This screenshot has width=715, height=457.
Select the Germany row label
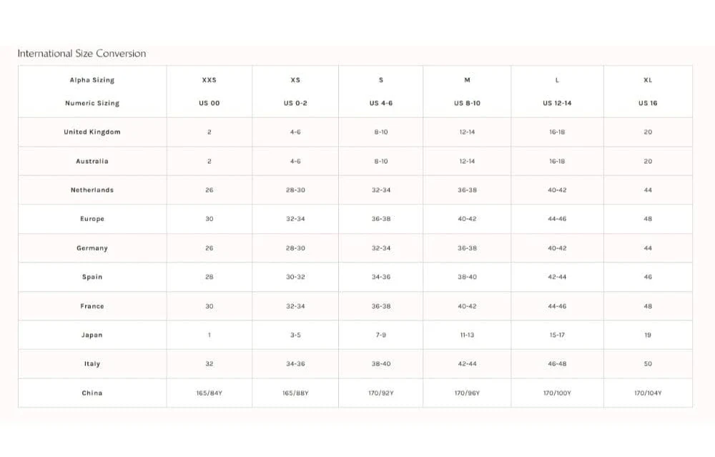coord(92,248)
